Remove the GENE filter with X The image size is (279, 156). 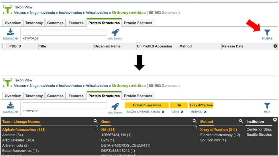182,112
